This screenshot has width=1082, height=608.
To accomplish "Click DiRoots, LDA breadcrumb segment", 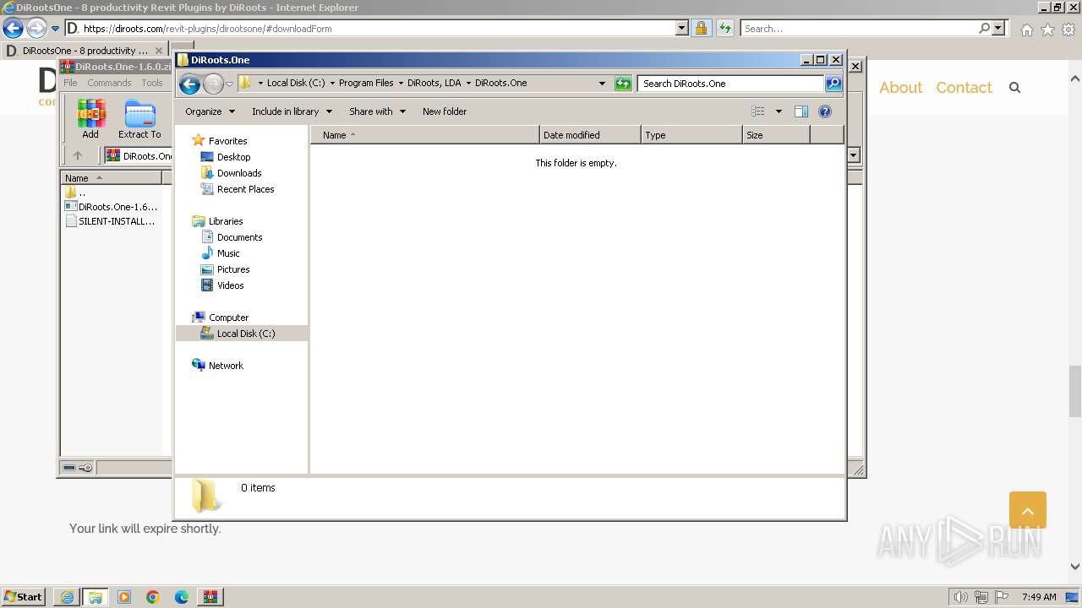I will [434, 83].
